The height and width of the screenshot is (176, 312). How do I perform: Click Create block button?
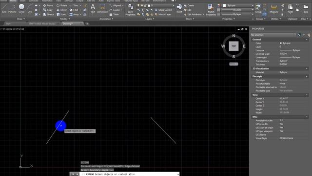(189, 5)
